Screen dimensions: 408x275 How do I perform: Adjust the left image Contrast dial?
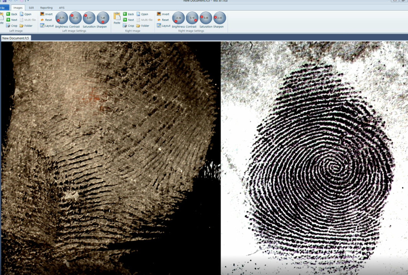[75, 18]
